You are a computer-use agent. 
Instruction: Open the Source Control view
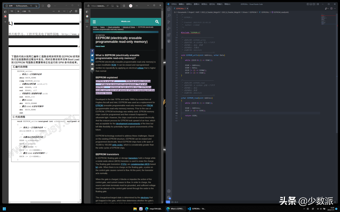pos(169,22)
